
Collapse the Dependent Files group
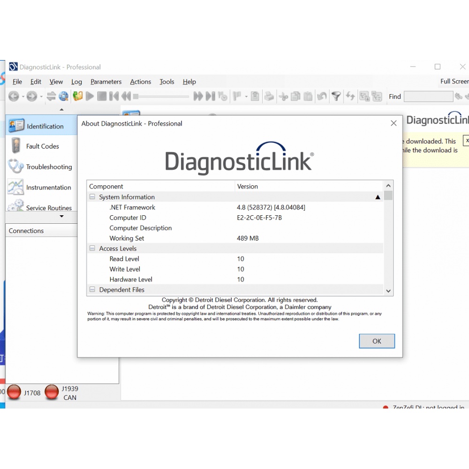[x=92, y=289]
